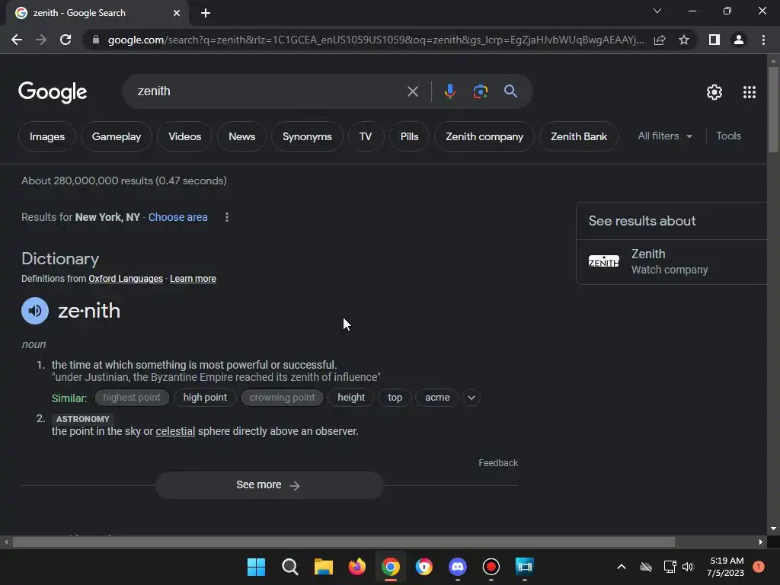
Task: Click the horizontal scrollbar thumb
Action: click(x=344, y=542)
